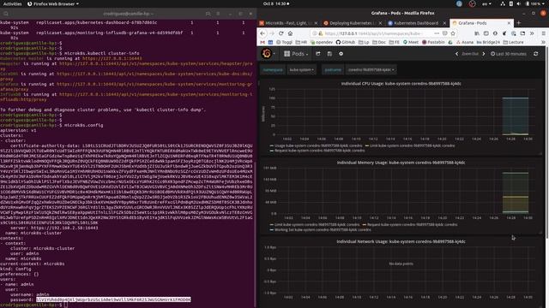
Task: Toggle the Usage series in CPU legend
Action: point(316,145)
